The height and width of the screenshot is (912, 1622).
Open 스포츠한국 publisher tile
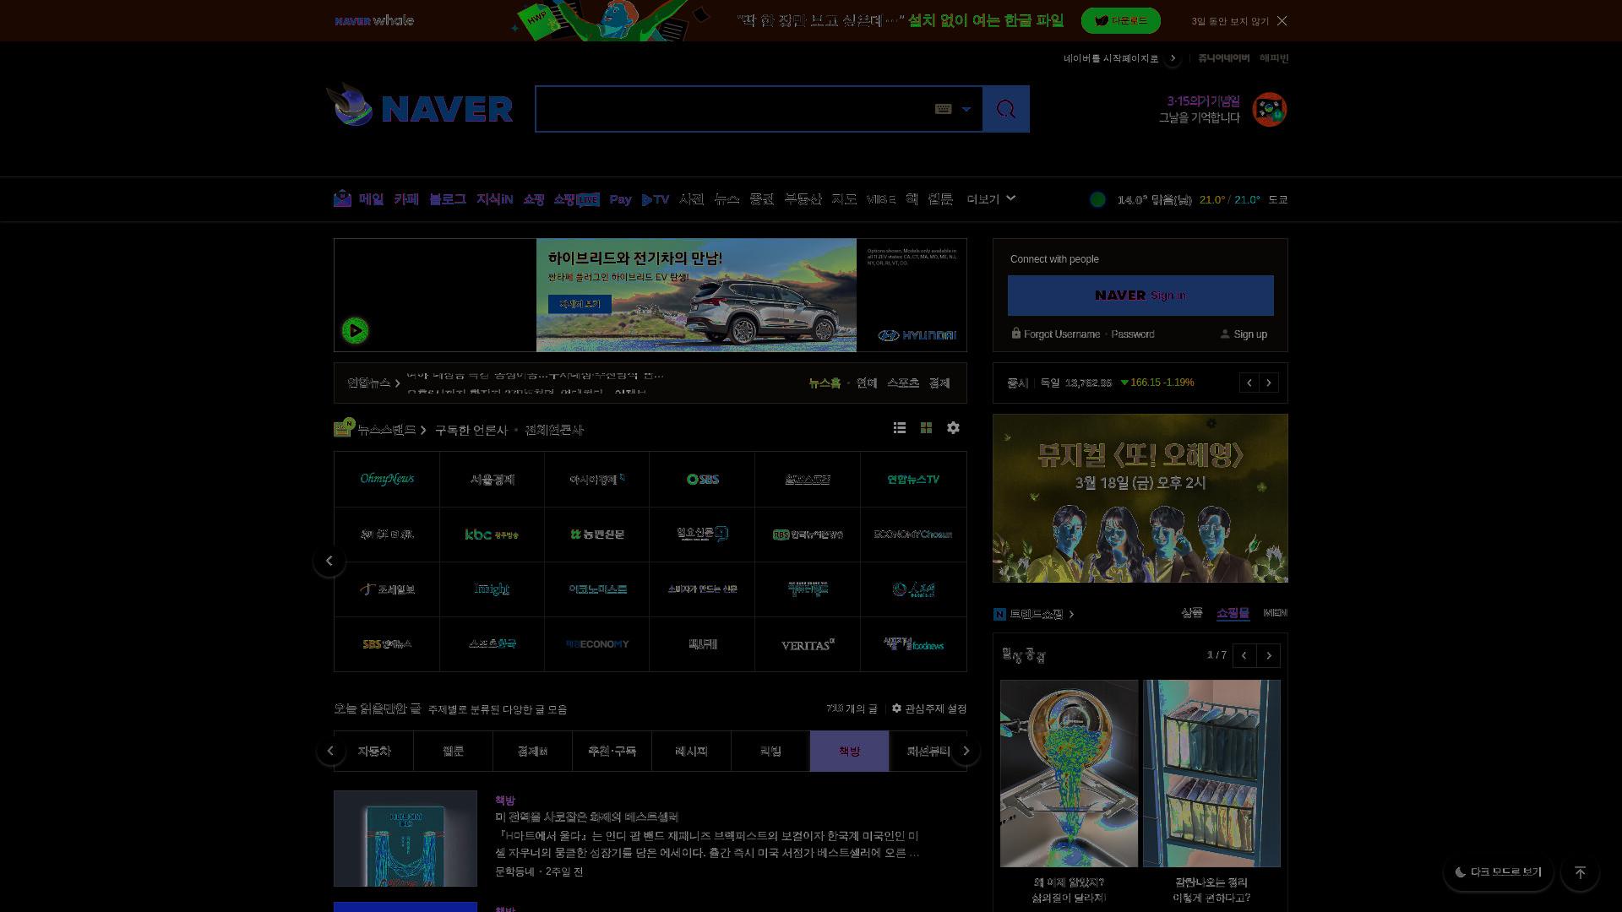(492, 644)
